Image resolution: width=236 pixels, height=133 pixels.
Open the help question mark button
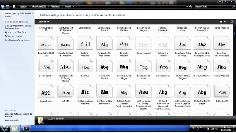(232, 22)
